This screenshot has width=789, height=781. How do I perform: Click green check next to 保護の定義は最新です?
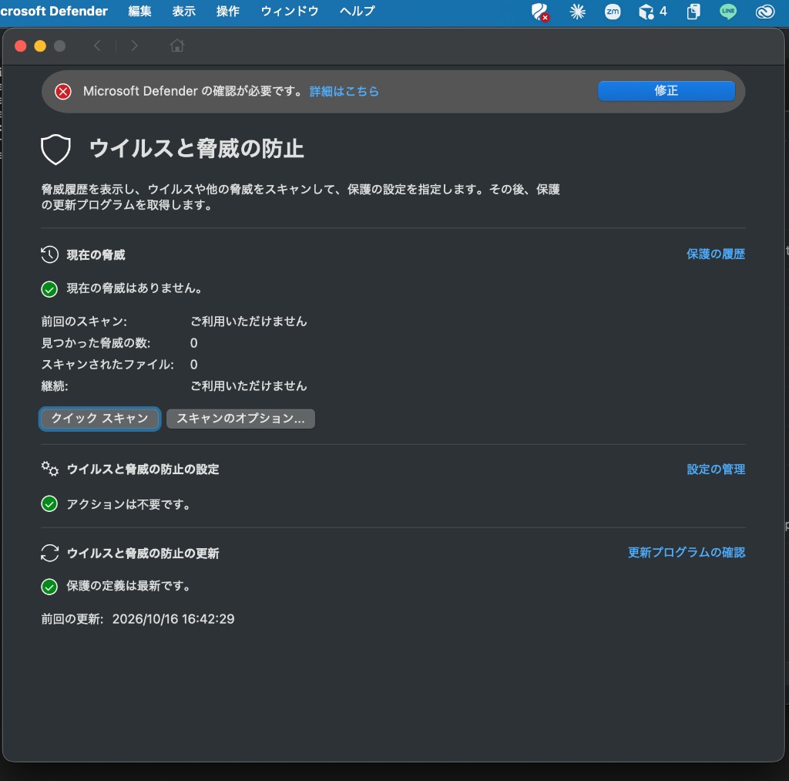click(x=49, y=587)
